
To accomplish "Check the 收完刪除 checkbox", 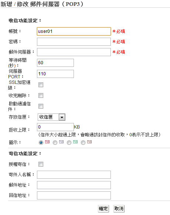I will [41, 95].
